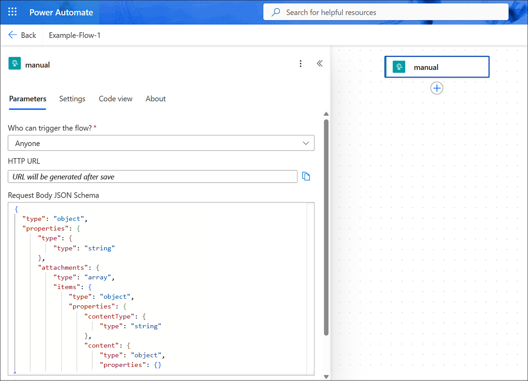
Task: Open the 'Who can trigger the flow?' dropdown
Action: click(x=161, y=143)
